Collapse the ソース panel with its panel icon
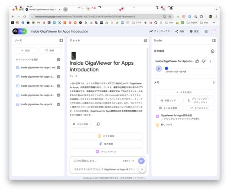The image size is (229, 192). tap(61, 40)
